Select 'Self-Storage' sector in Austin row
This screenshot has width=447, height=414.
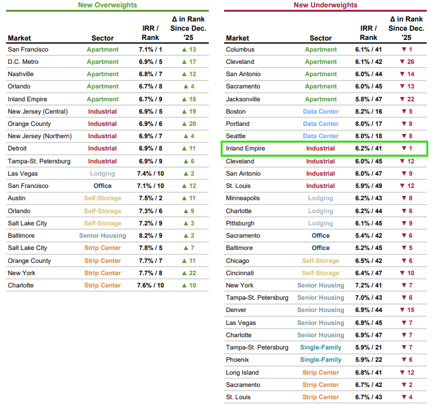point(103,198)
